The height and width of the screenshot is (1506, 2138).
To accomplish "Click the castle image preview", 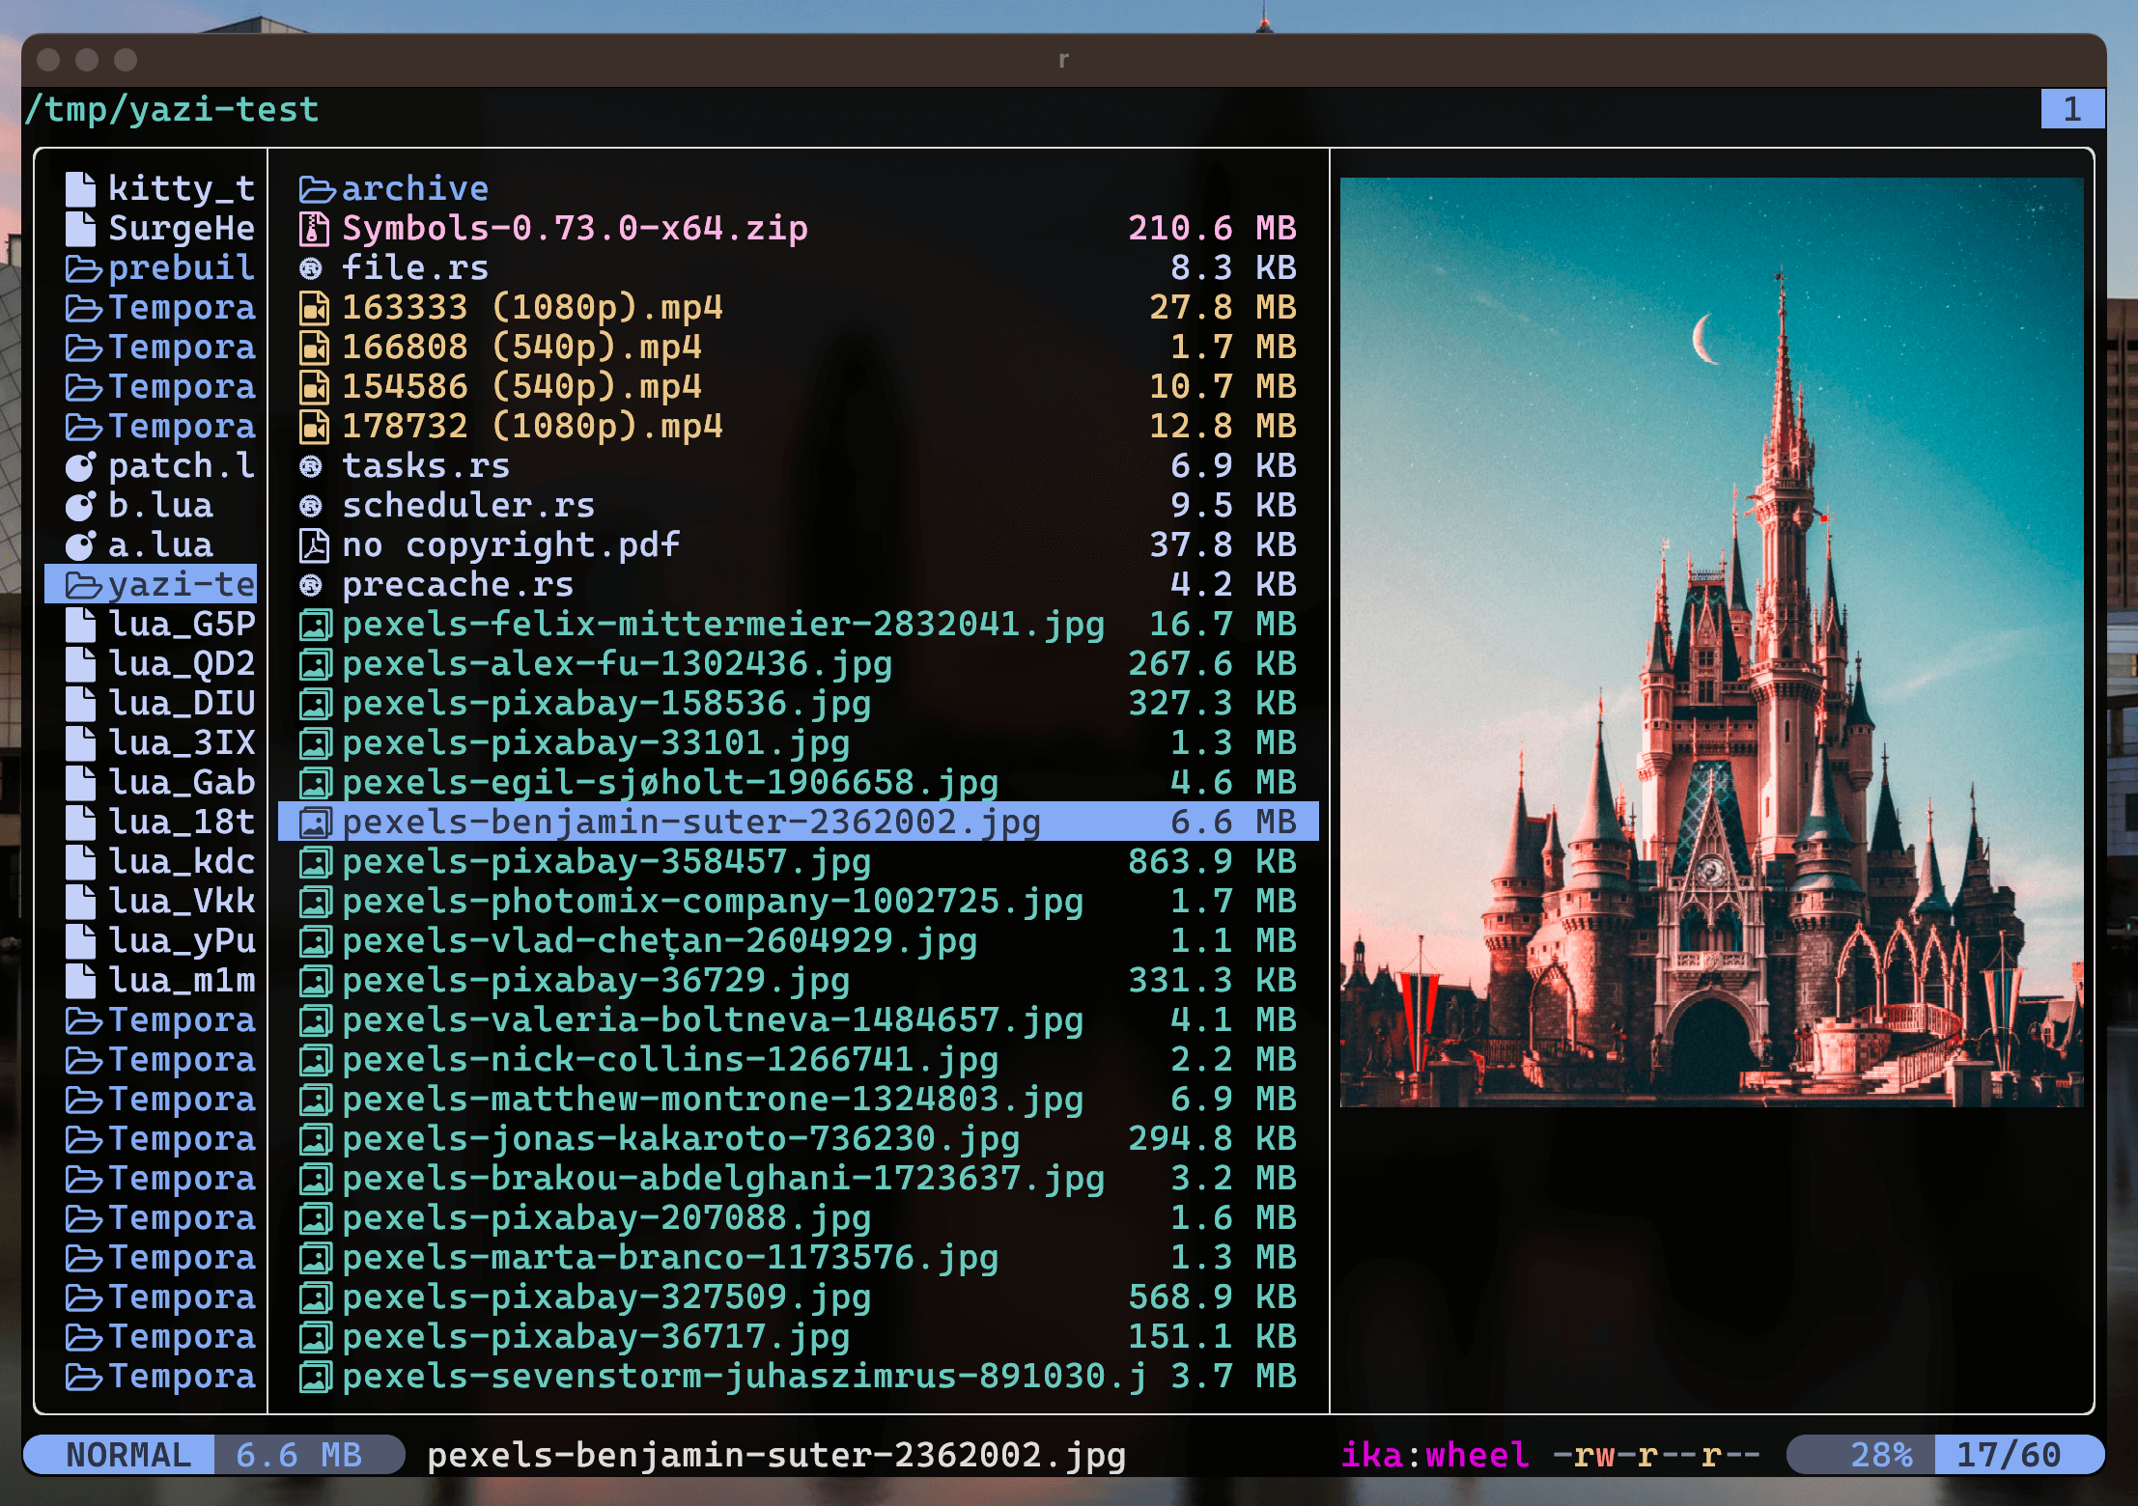I will [x=1710, y=642].
